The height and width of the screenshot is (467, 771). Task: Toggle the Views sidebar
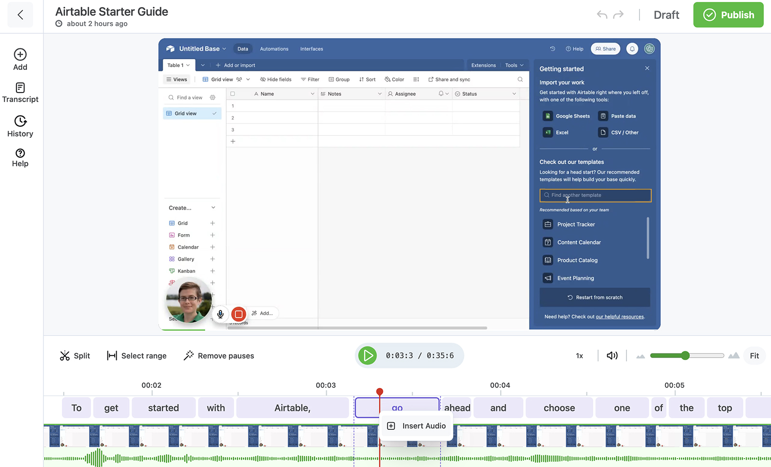(177, 80)
